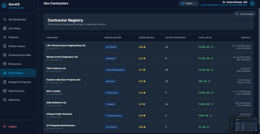Click the Contractors hard hat icon
The image size is (260, 134).
pyautogui.click(x=5, y=73)
